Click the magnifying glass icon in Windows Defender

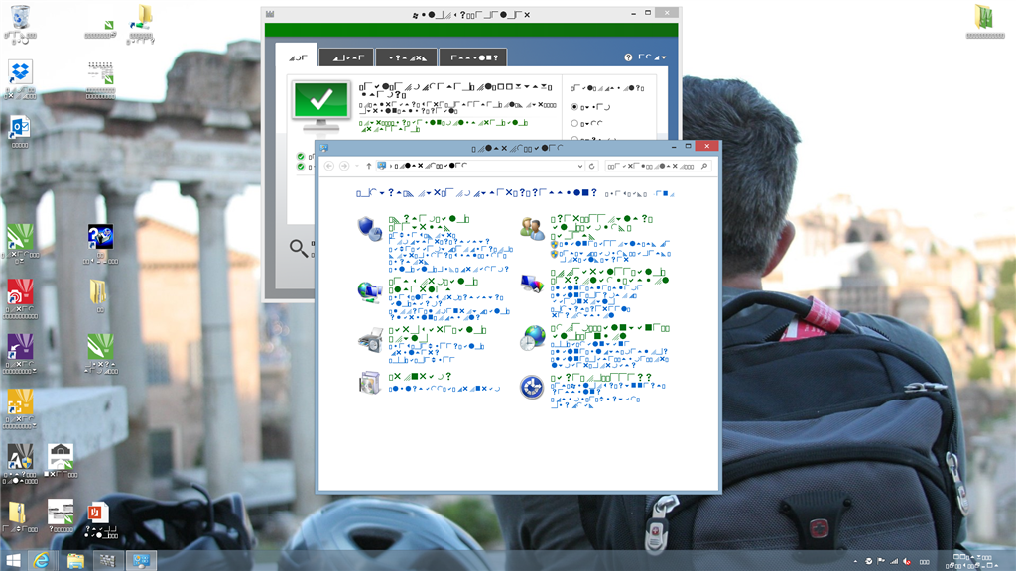[299, 248]
